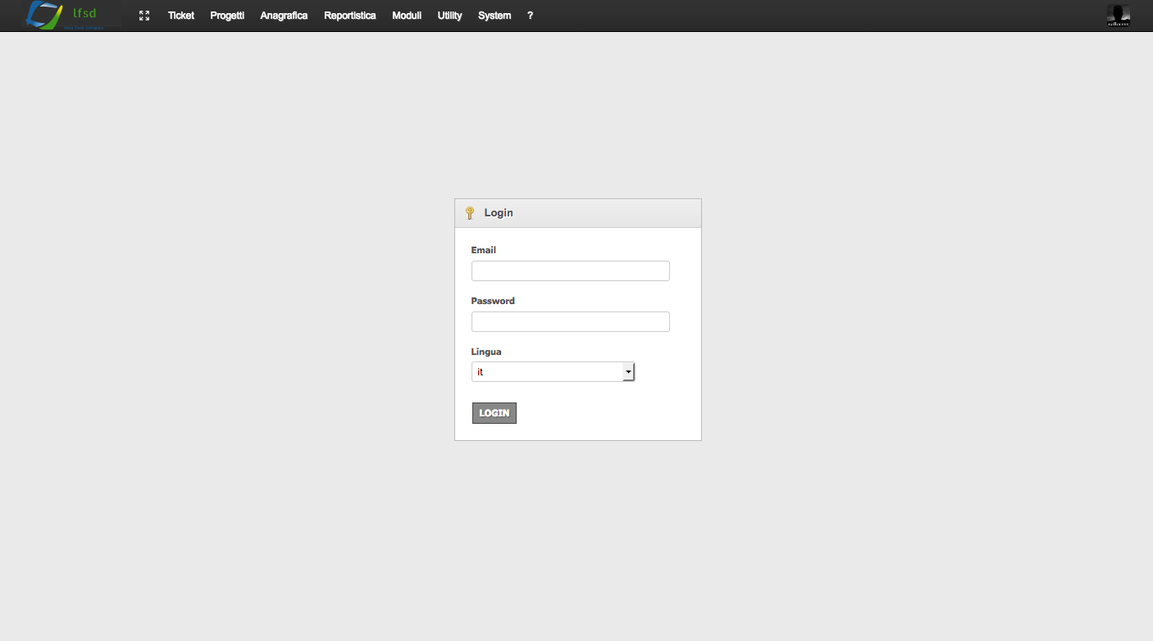Click the Lingua field label
This screenshot has width=1153, height=641.
[x=485, y=351]
